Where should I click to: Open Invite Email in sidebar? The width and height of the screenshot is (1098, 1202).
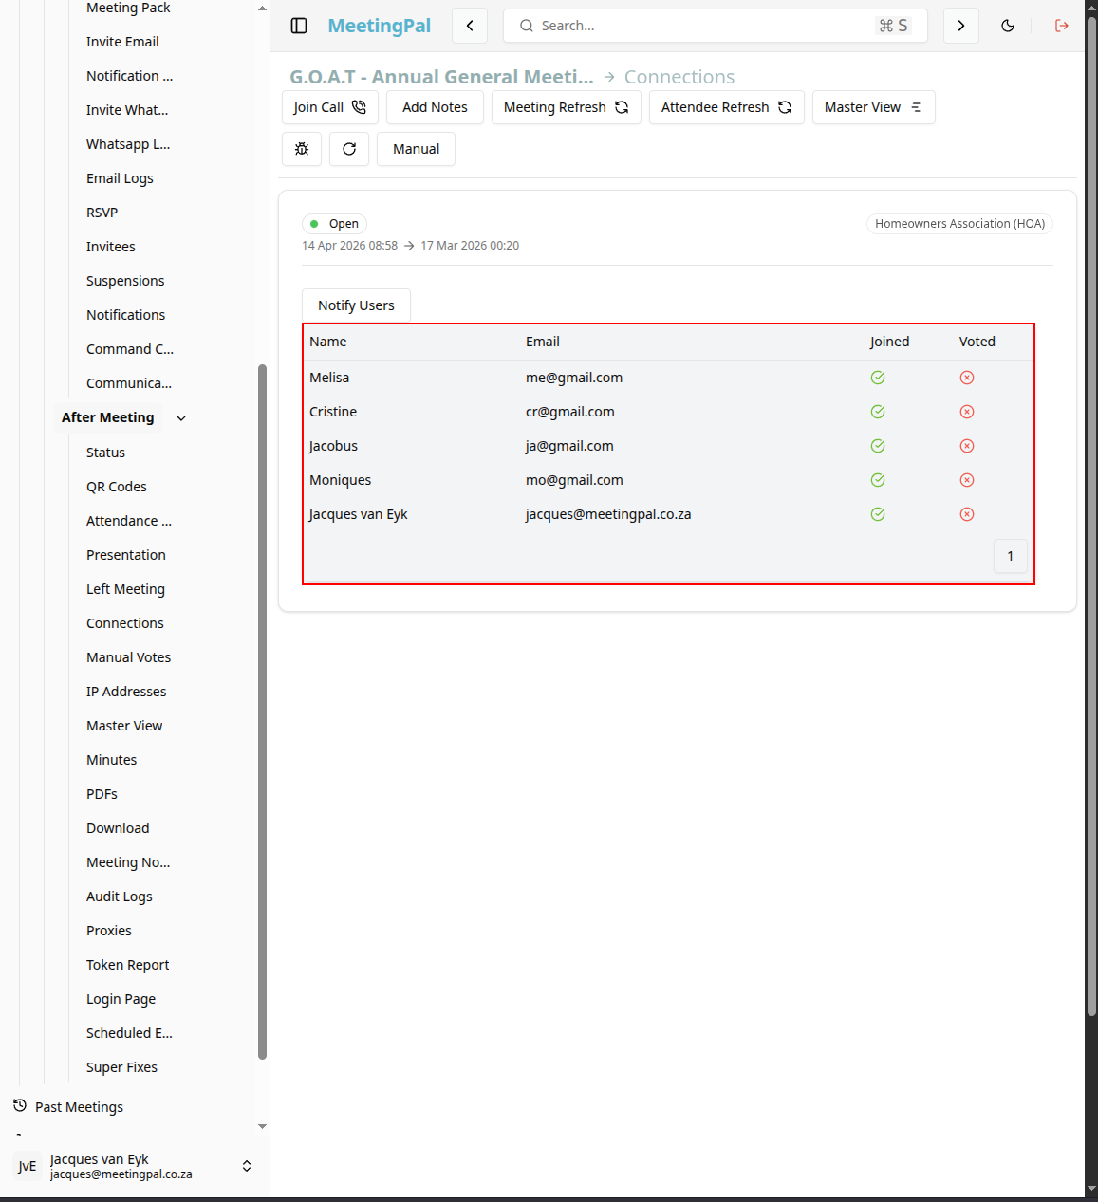click(122, 42)
